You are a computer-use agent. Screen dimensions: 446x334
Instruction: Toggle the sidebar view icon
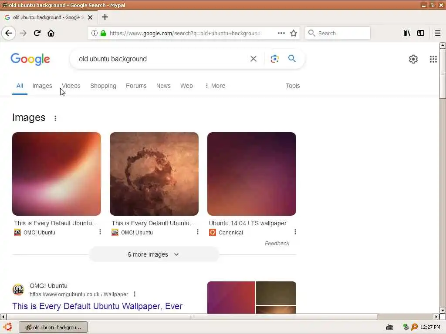point(420,33)
